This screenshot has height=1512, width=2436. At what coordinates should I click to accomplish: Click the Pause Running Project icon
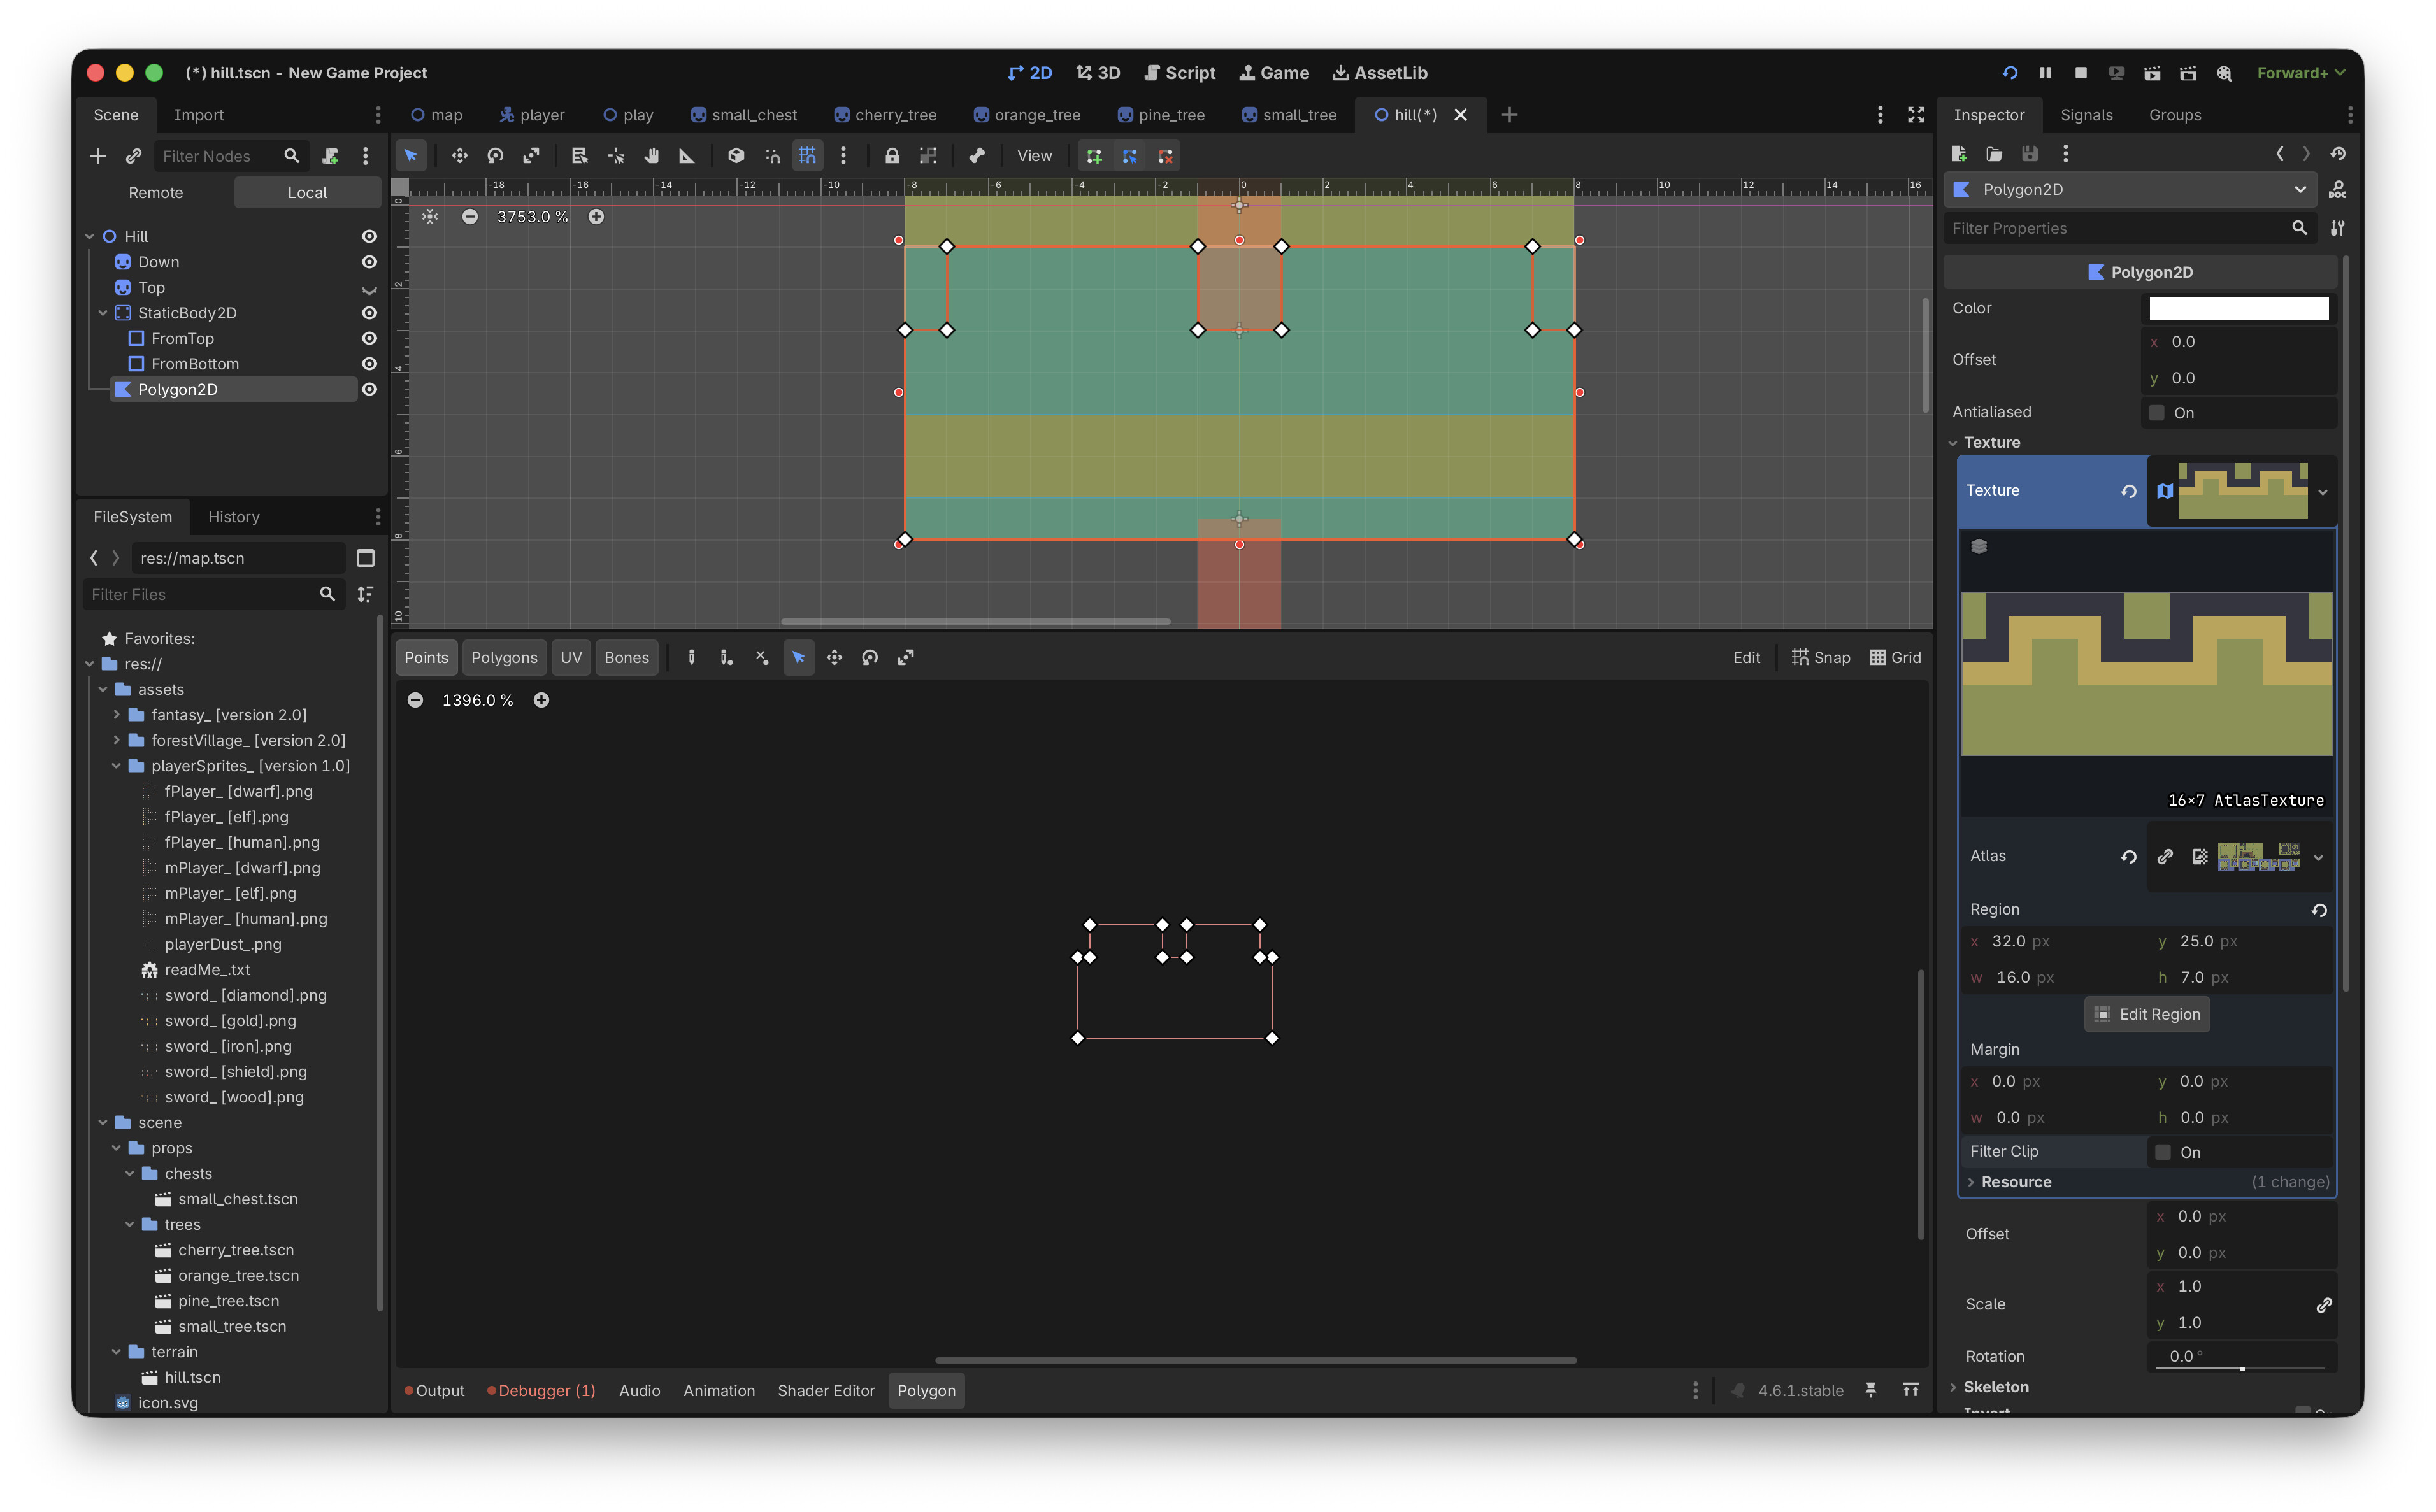click(x=2045, y=73)
